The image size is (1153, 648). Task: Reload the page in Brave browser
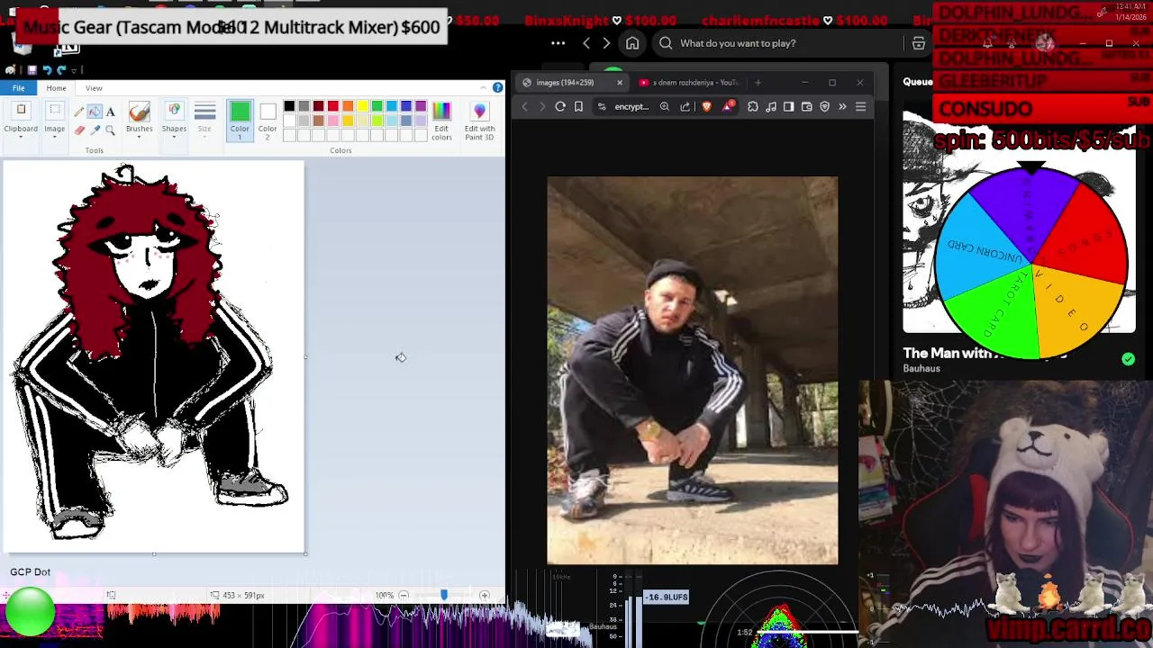coord(560,106)
